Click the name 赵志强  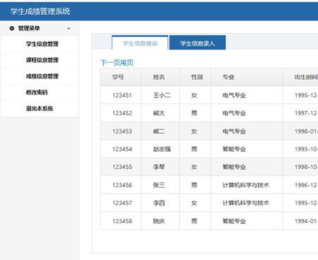(x=162, y=149)
